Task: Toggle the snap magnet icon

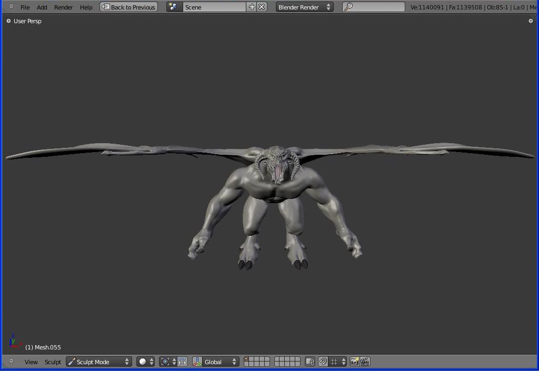Action: [x=323, y=362]
